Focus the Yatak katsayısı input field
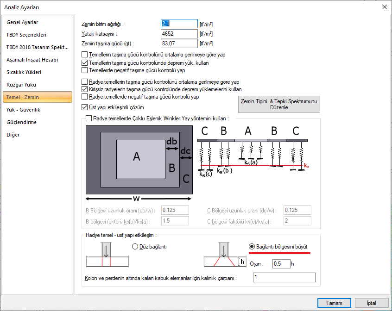 pos(179,34)
